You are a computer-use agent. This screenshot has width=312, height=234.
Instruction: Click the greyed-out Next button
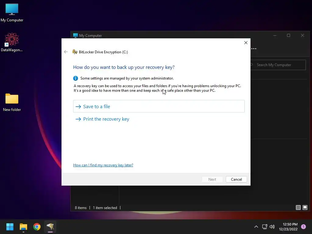click(212, 179)
